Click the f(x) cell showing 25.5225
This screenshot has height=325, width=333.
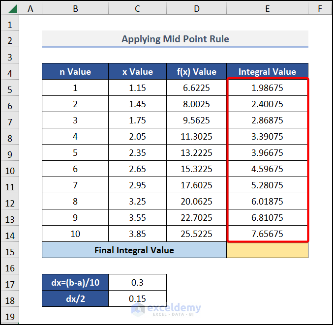(196, 234)
